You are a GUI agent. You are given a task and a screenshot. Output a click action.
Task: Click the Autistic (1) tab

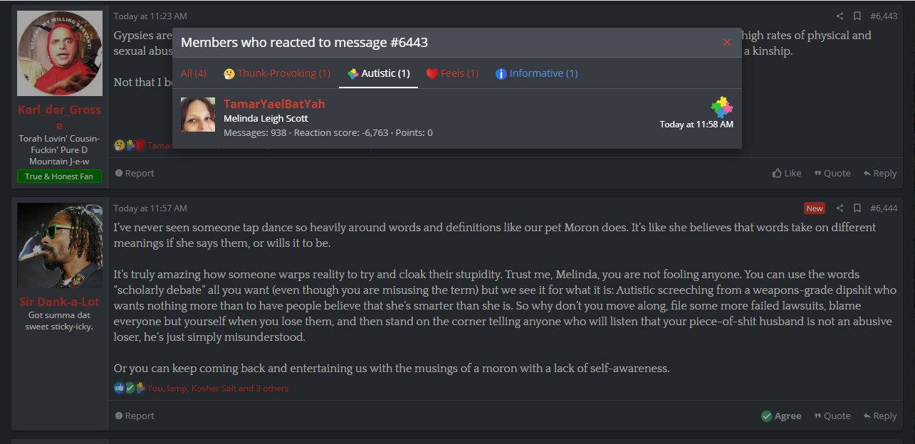pyautogui.click(x=378, y=73)
